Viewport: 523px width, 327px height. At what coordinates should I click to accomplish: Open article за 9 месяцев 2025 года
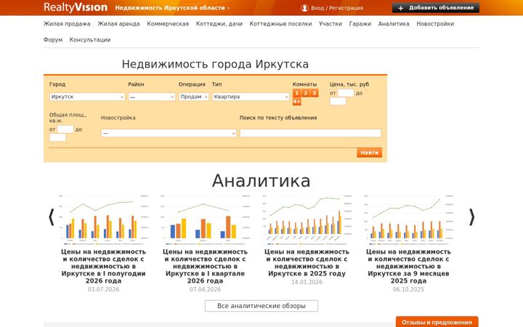point(408,266)
